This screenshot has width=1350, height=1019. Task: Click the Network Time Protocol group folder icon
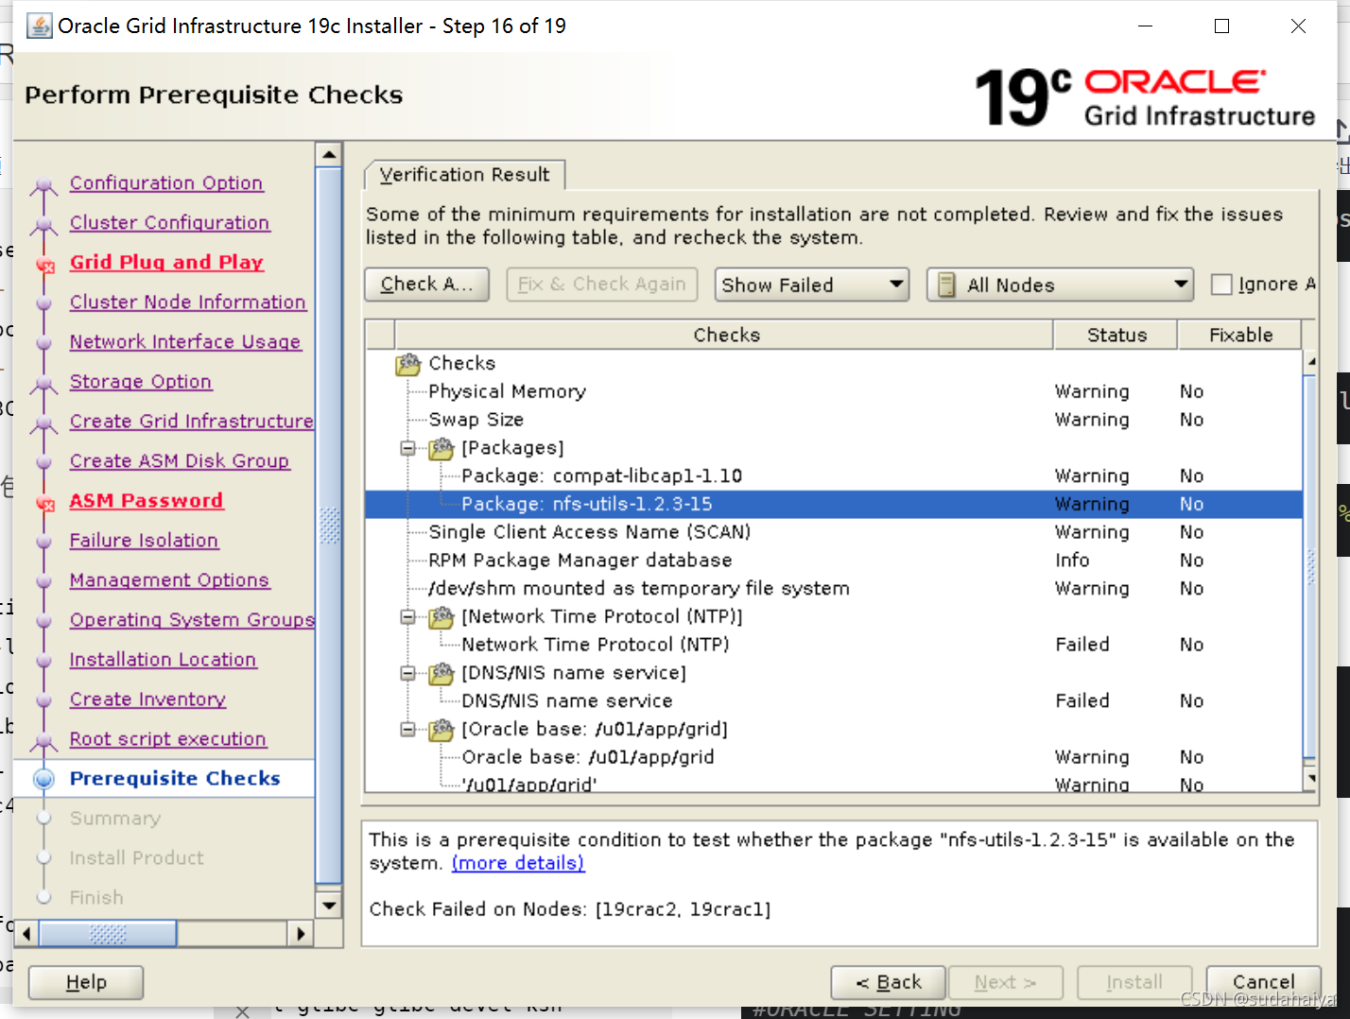click(x=441, y=617)
